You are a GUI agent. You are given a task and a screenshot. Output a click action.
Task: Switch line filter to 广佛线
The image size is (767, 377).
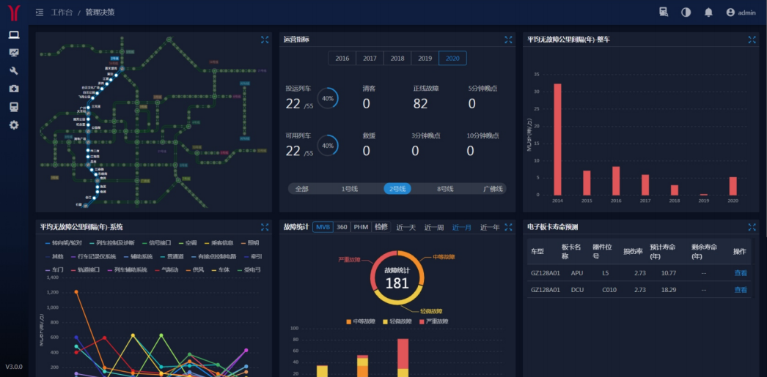tap(493, 189)
